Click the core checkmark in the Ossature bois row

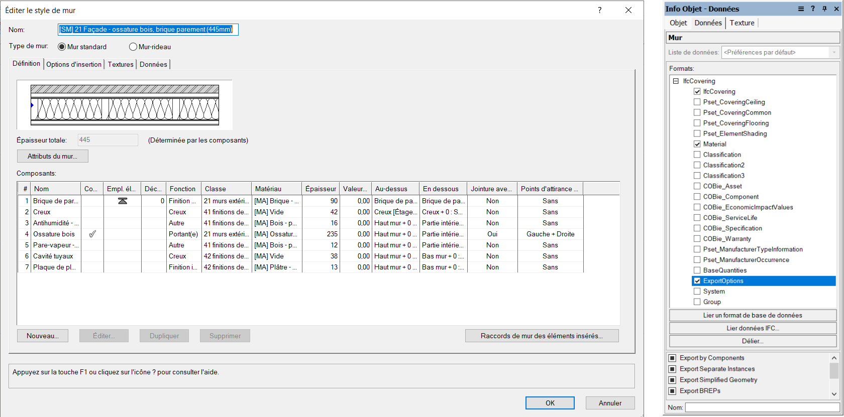(x=92, y=234)
